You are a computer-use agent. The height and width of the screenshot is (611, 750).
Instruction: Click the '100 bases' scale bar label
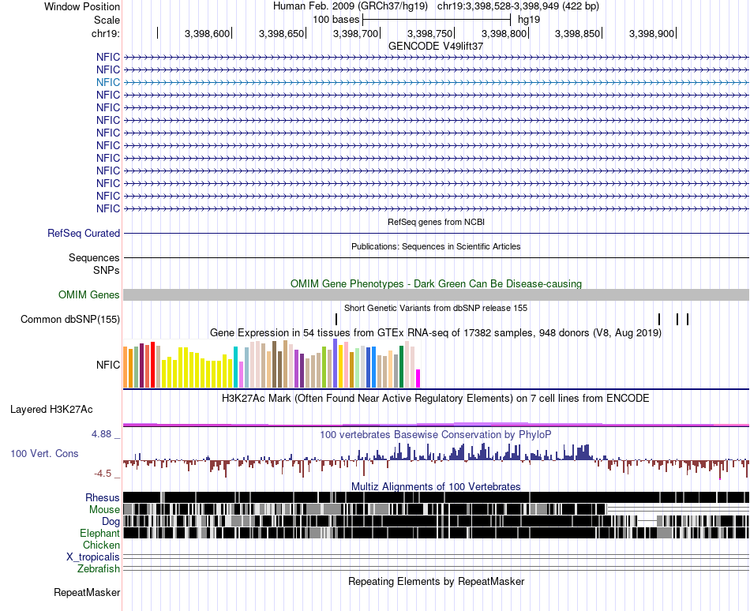tap(336, 20)
